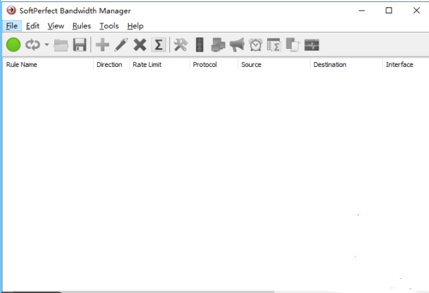Open the reconnect dropdown arrow
Viewport: 429px width, 293px height.
pyautogui.click(x=47, y=45)
